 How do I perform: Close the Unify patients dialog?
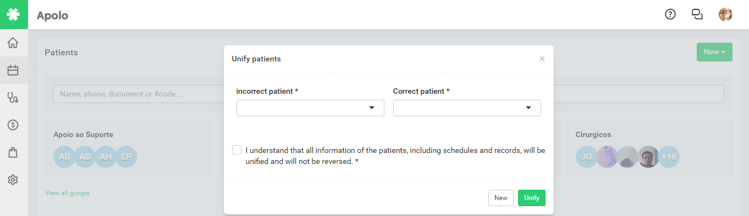pyautogui.click(x=542, y=59)
